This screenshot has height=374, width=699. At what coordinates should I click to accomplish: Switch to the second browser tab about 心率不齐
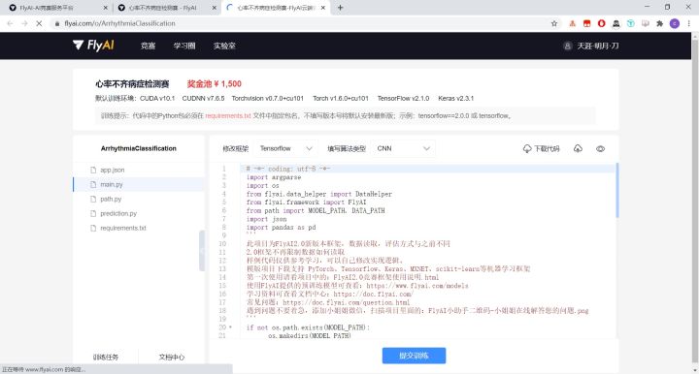tap(165, 8)
